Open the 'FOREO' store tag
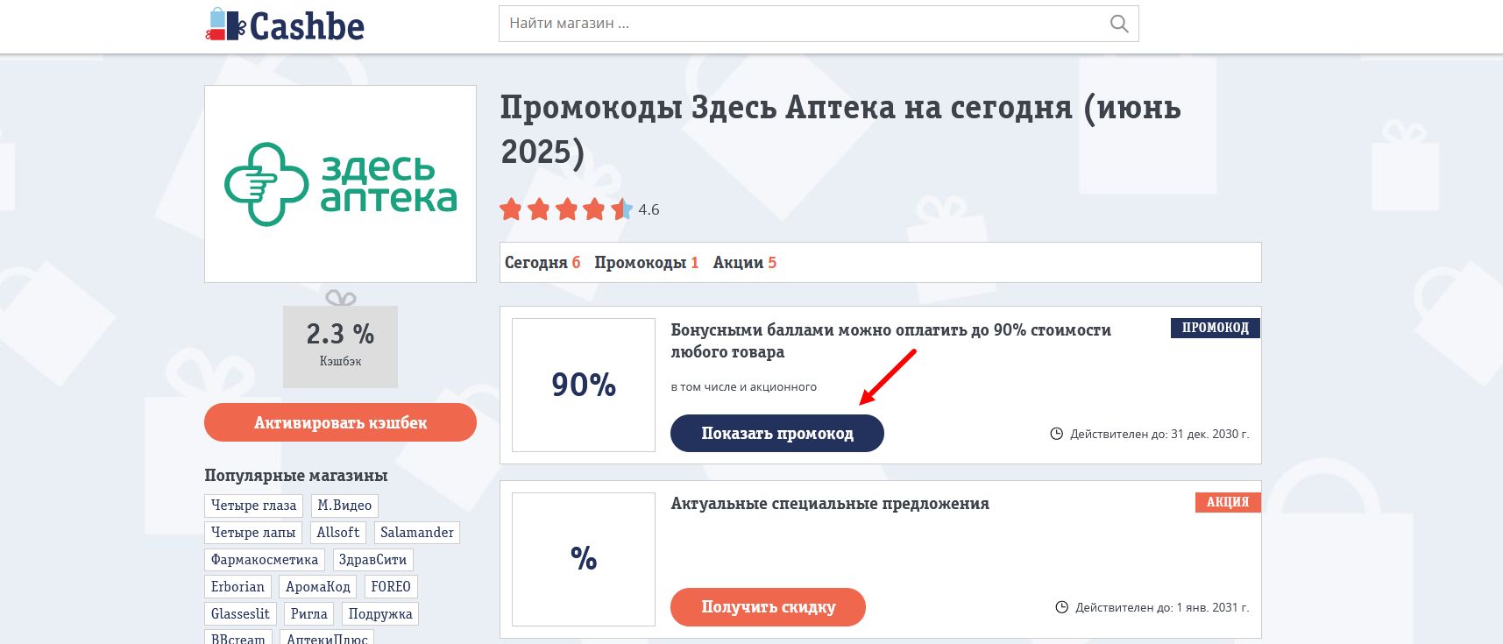 tap(391, 587)
